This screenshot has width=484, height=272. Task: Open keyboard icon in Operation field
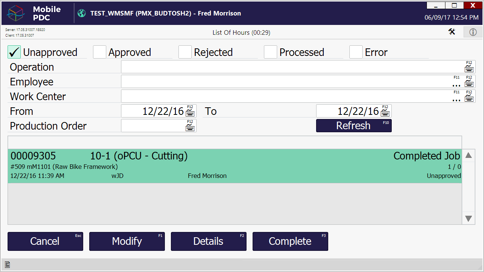(469, 69)
